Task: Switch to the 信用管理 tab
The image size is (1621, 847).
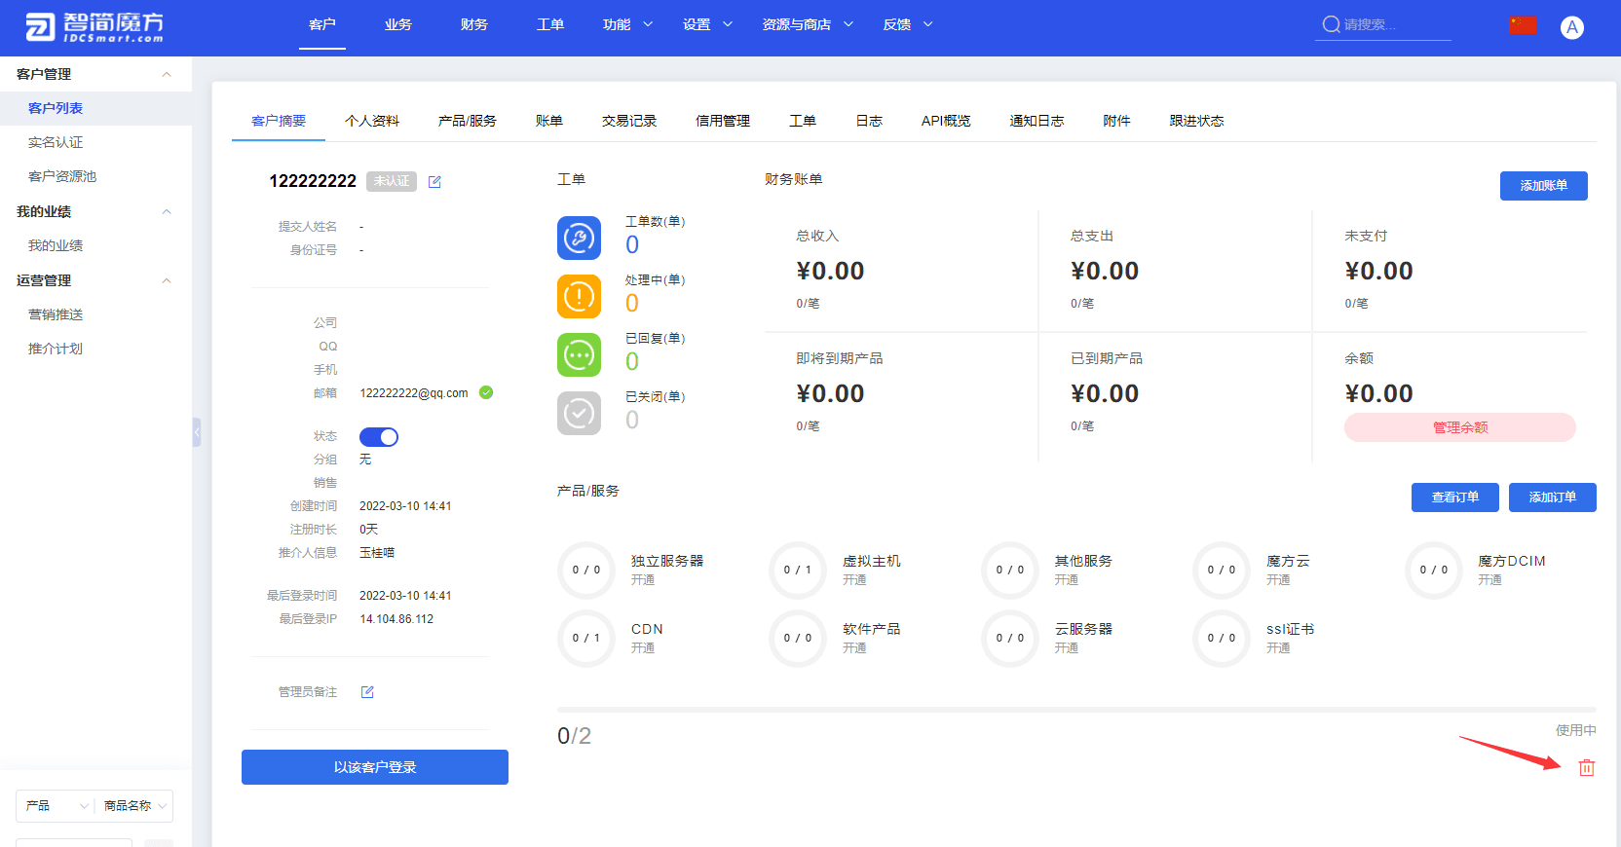Action: [723, 121]
